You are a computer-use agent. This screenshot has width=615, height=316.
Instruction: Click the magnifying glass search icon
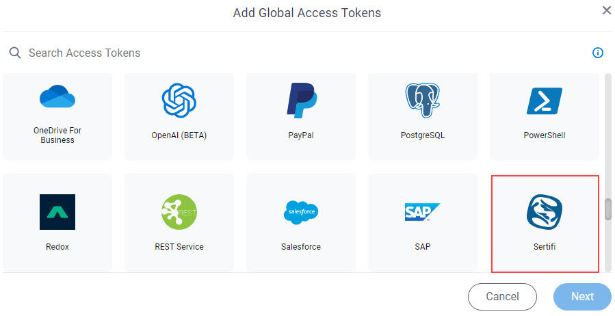tap(15, 53)
